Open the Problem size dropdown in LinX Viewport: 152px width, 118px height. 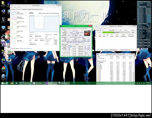pos(104,30)
